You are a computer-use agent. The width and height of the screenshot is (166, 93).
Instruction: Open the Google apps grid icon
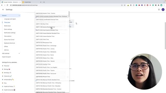click(x=159, y=10)
